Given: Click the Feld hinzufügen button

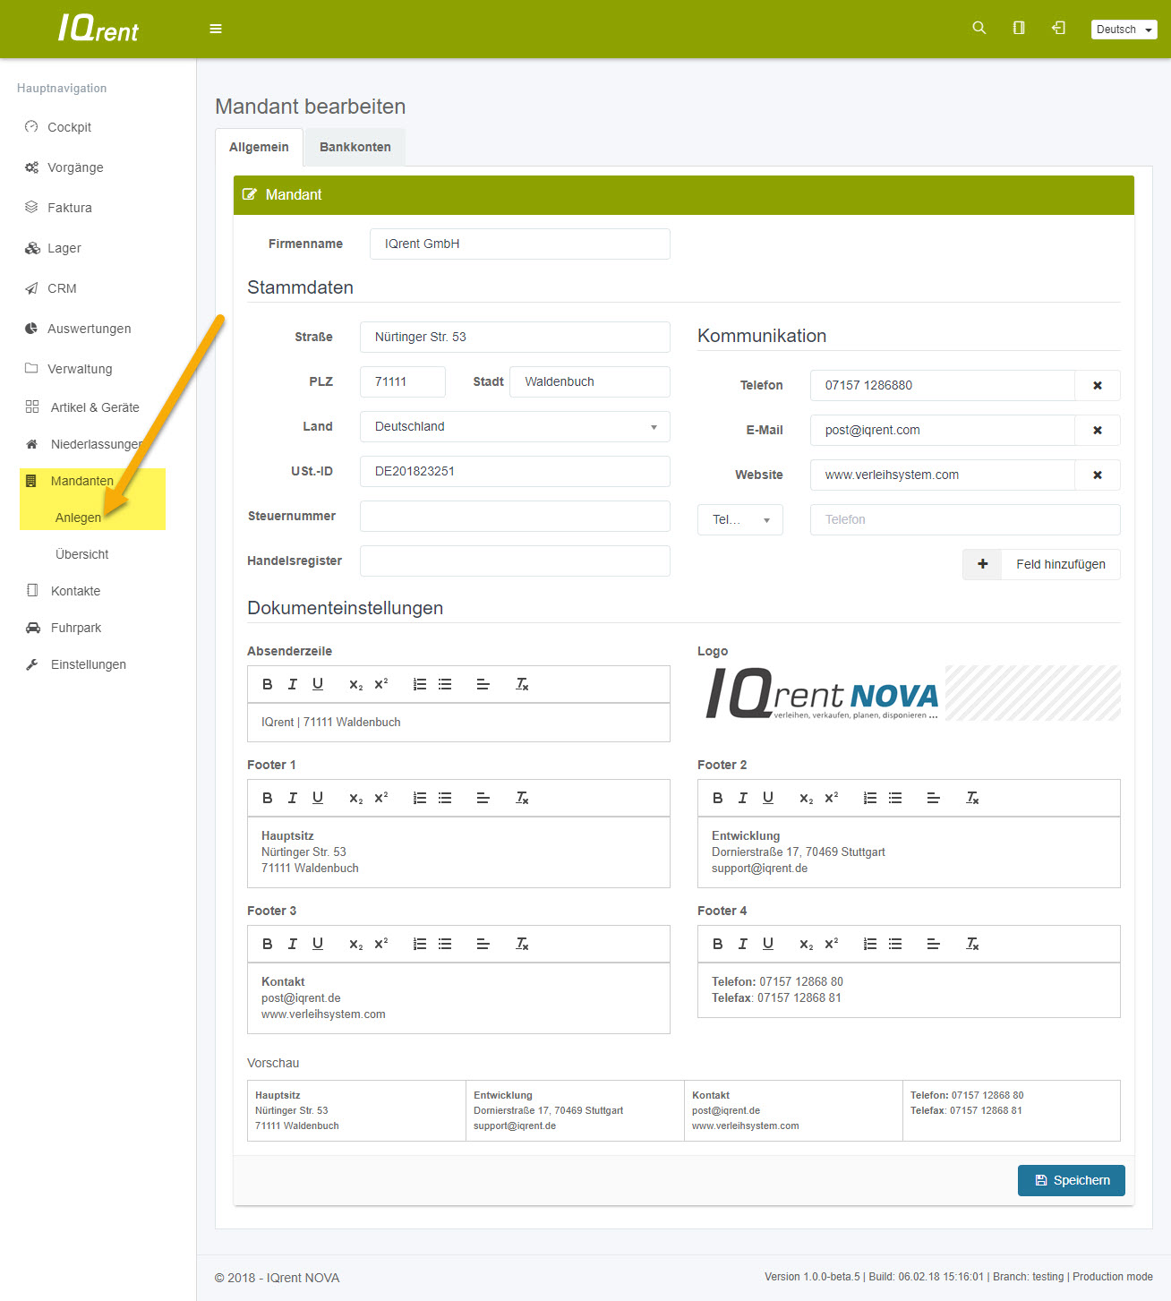Looking at the screenshot, I should [1041, 564].
